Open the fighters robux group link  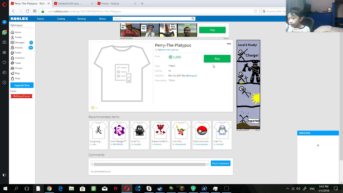click(168, 50)
